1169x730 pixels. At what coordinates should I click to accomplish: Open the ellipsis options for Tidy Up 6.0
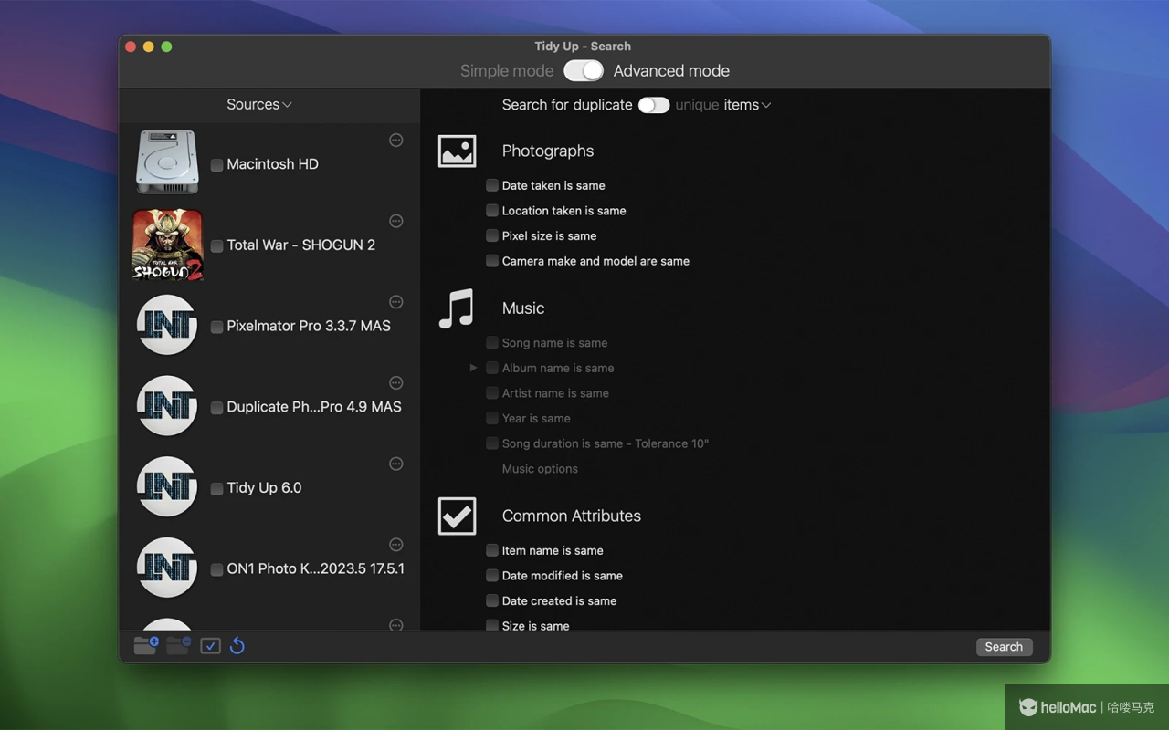click(396, 464)
